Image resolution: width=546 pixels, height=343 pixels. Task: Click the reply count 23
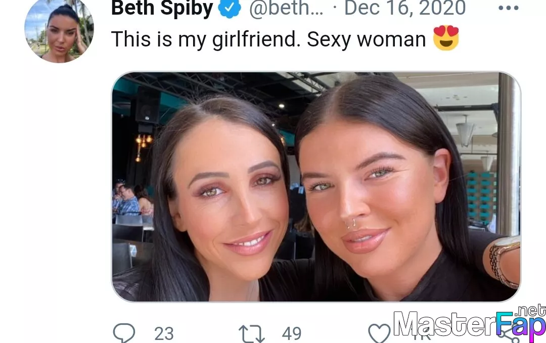164,333
